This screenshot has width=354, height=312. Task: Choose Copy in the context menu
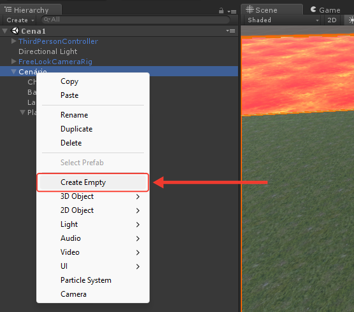pyautogui.click(x=93, y=81)
